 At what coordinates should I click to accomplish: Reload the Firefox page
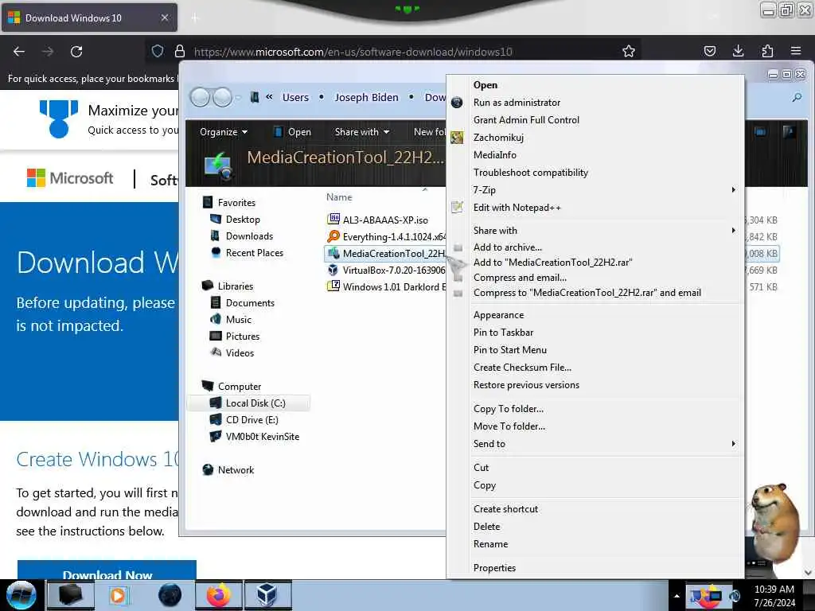point(76,52)
